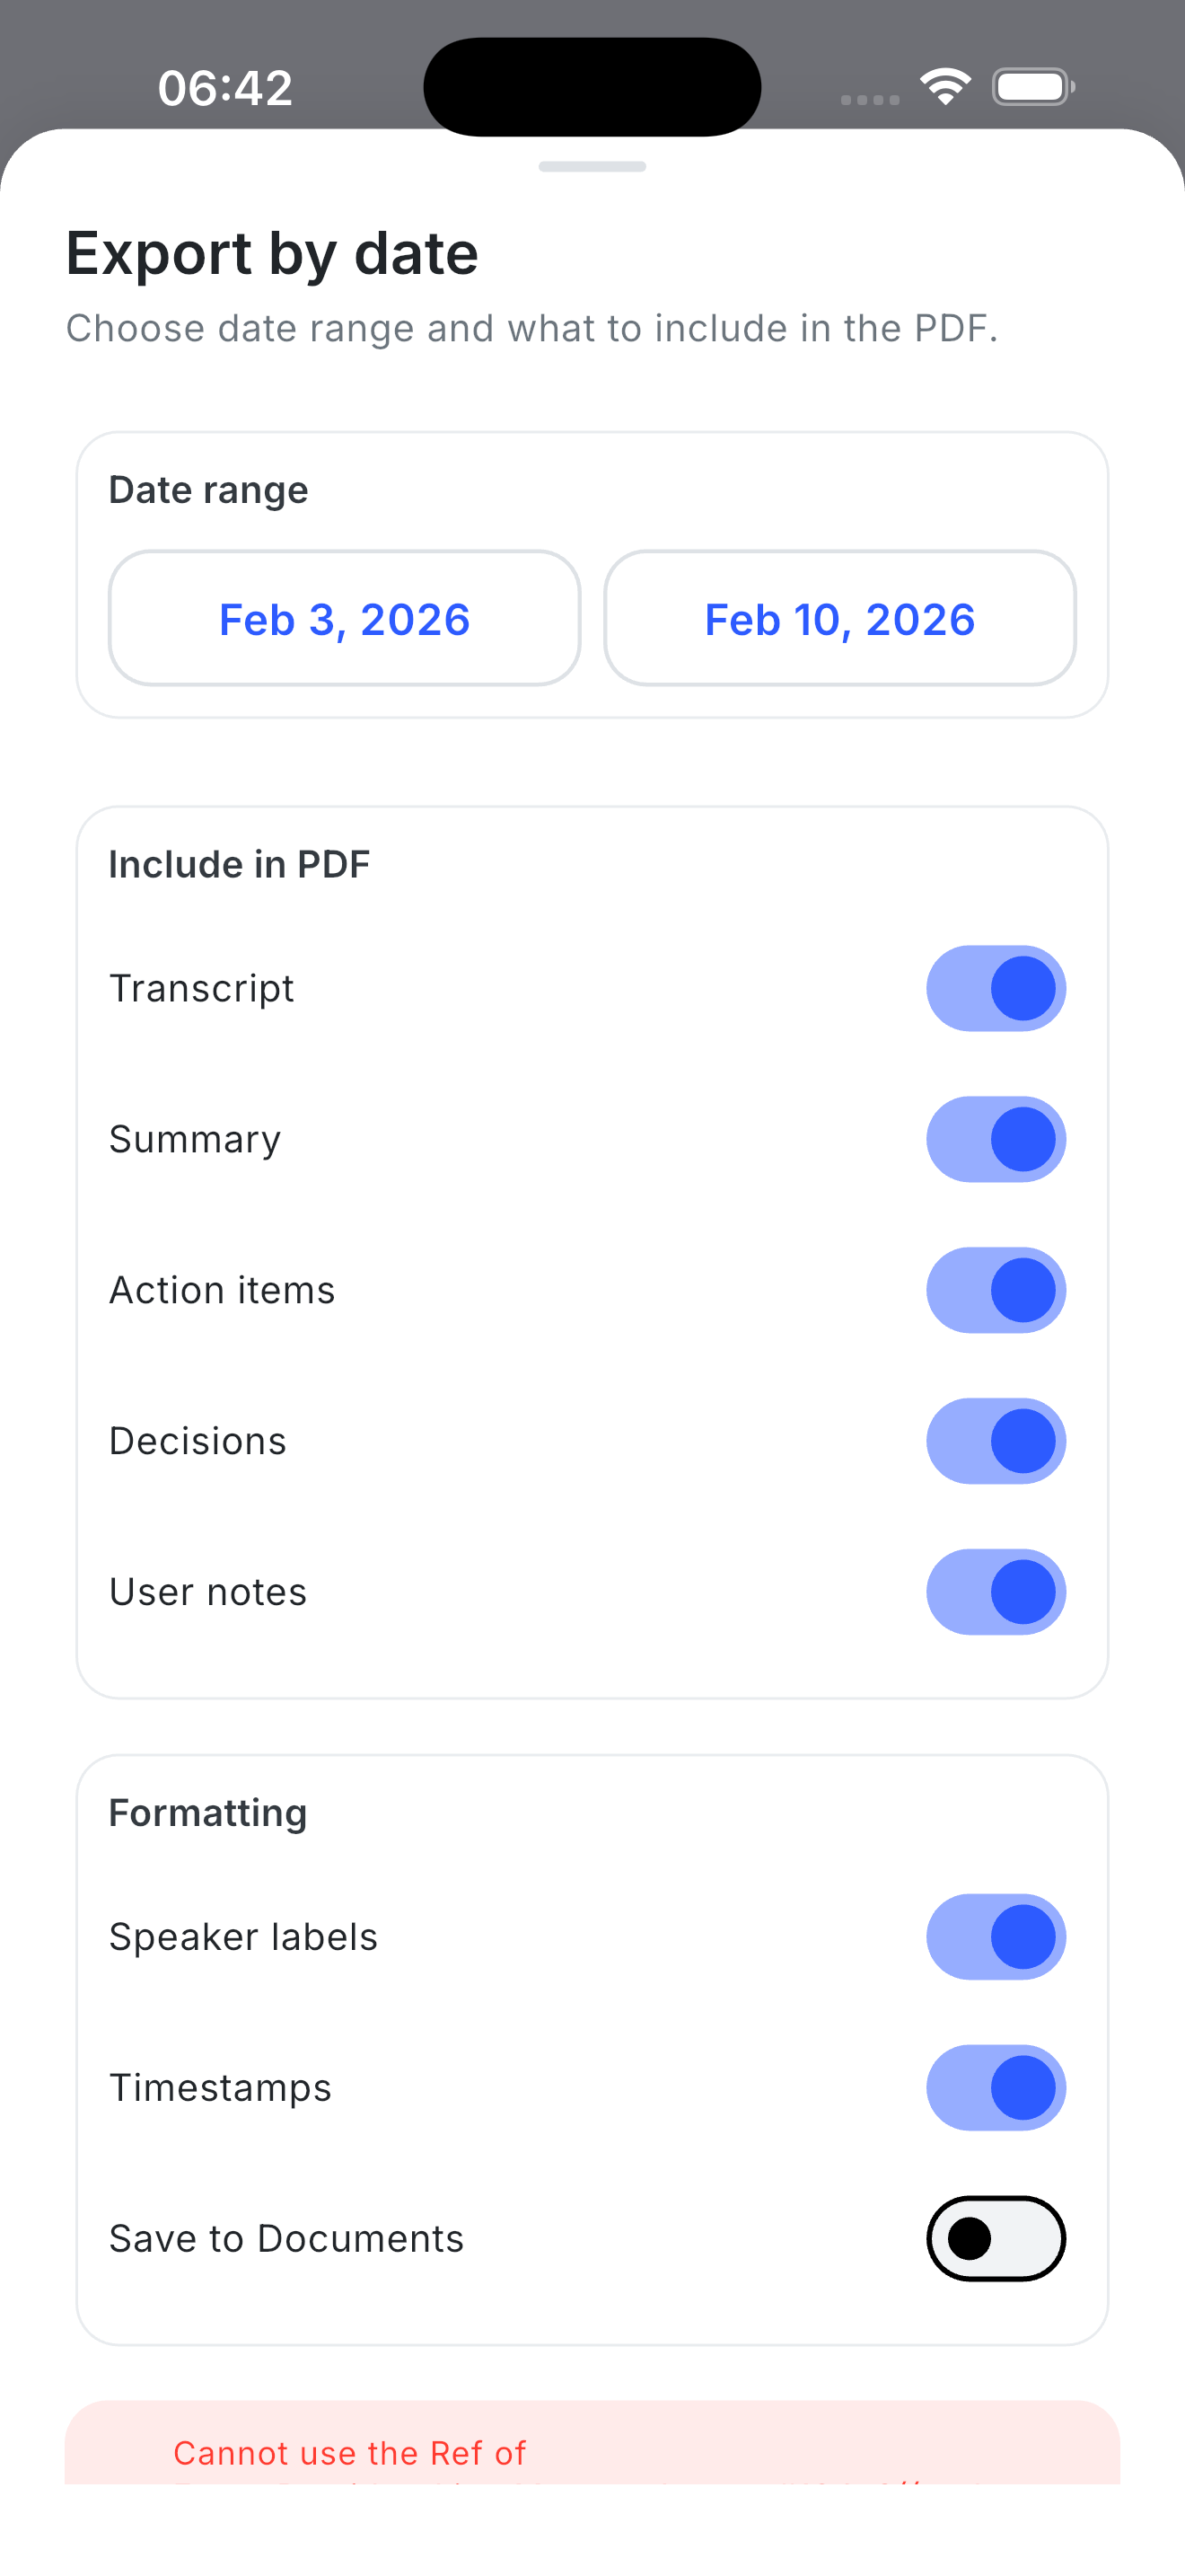Tap the Include in PDF heading
The width and height of the screenshot is (1185, 2576).
pyautogui.click(x=239, y=863)
